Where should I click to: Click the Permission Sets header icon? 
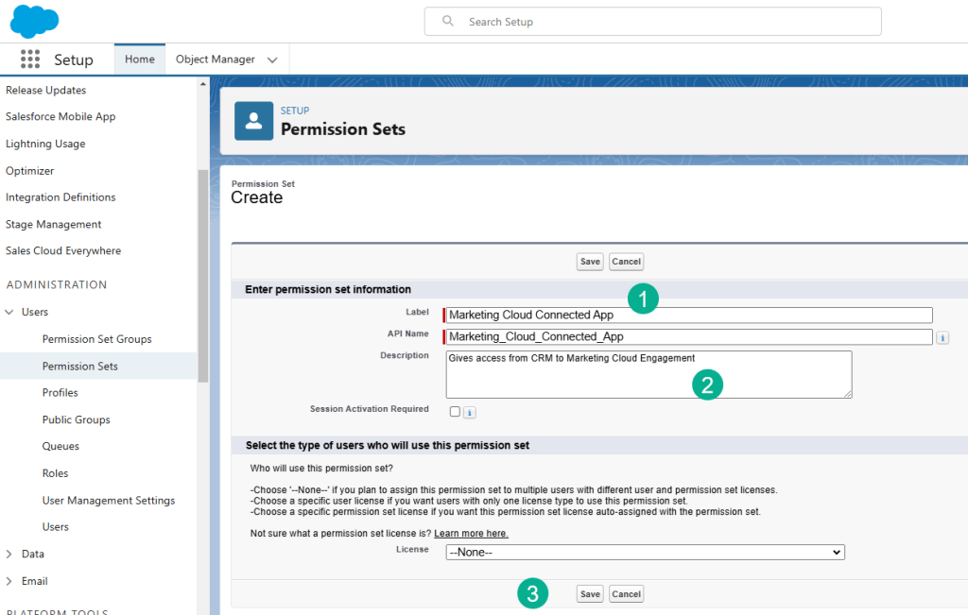(x=253, y=121)
